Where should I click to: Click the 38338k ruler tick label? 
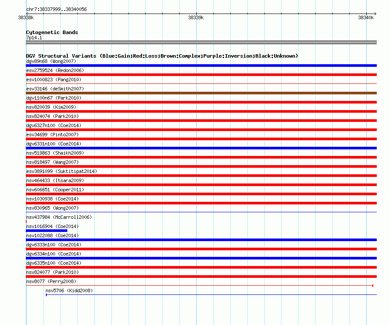click(26, 17)
